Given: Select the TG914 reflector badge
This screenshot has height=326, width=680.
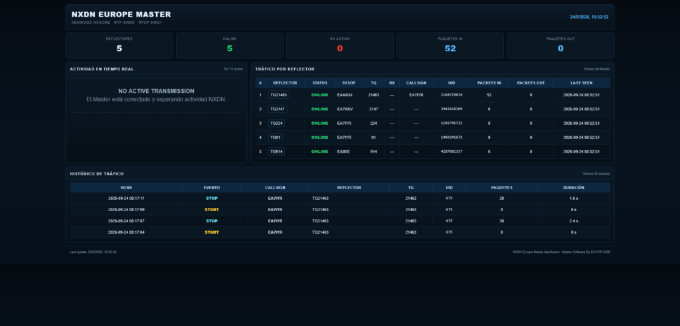Looking at the screenshot, I should [x=276, y=152].
